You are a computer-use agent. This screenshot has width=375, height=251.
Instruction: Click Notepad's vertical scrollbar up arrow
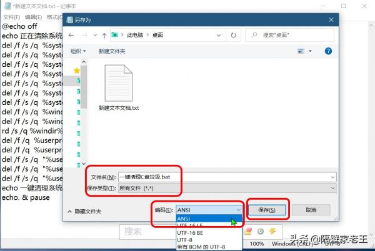coord(372,25)
